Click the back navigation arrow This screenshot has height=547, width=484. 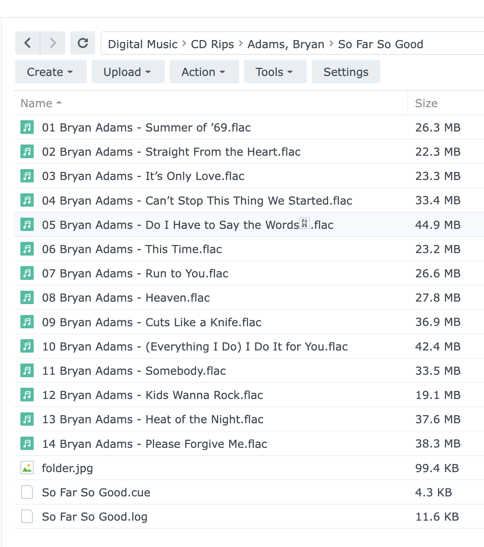pos(27,43)
